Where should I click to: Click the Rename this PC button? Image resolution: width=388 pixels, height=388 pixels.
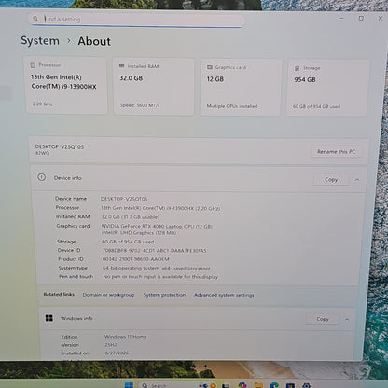[x=336, y=152]
